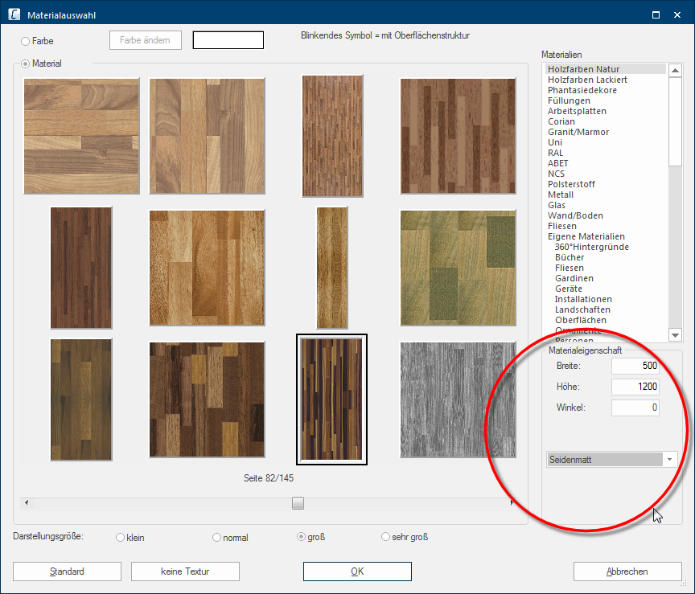Click the page scrollbar slider thumb
This screenshot has width=695, height=594.
pyautogui.click(x=298, y=503)
